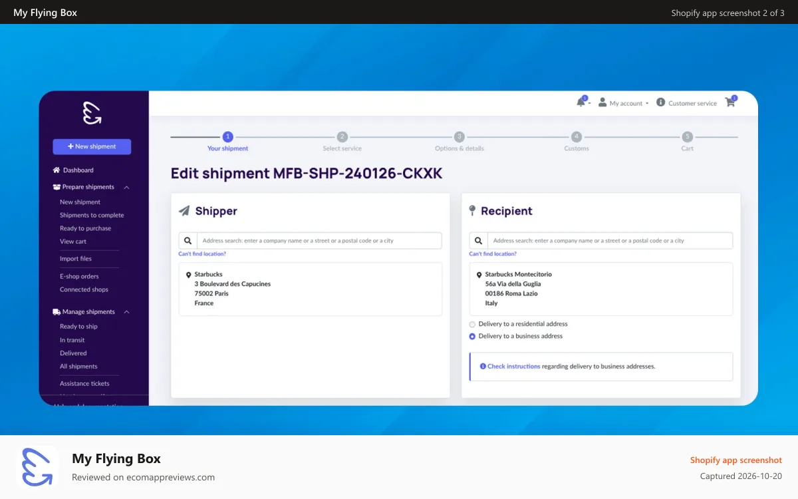Go to step 2 Select service
Viewport: 798px width, 499px height.
tap(342, 142)
